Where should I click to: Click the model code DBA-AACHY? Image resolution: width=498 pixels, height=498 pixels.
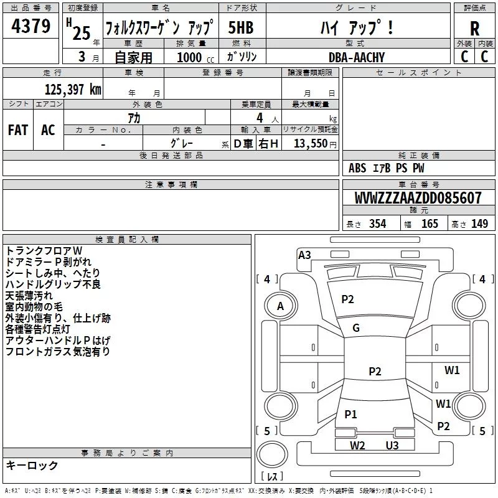pos(357,57)
